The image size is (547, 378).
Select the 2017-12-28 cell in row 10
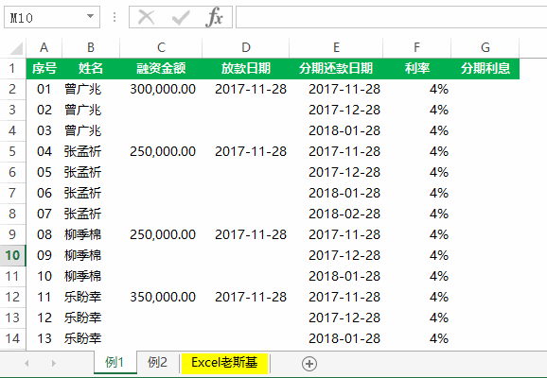[336, 255]
